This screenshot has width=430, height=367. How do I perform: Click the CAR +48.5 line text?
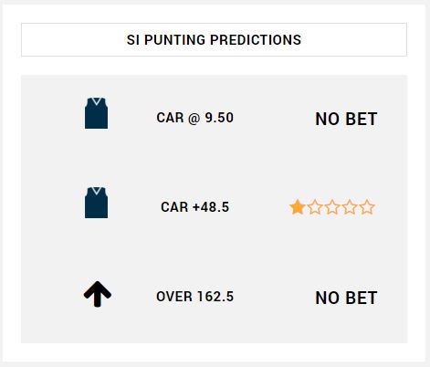coord(194,207)
